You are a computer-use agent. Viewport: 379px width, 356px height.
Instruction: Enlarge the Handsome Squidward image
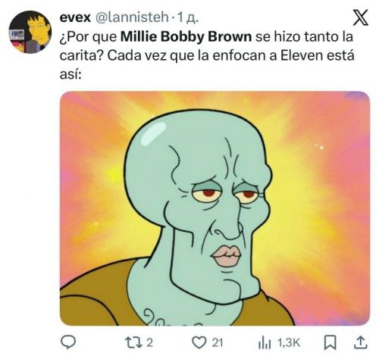tap(215, 208)
